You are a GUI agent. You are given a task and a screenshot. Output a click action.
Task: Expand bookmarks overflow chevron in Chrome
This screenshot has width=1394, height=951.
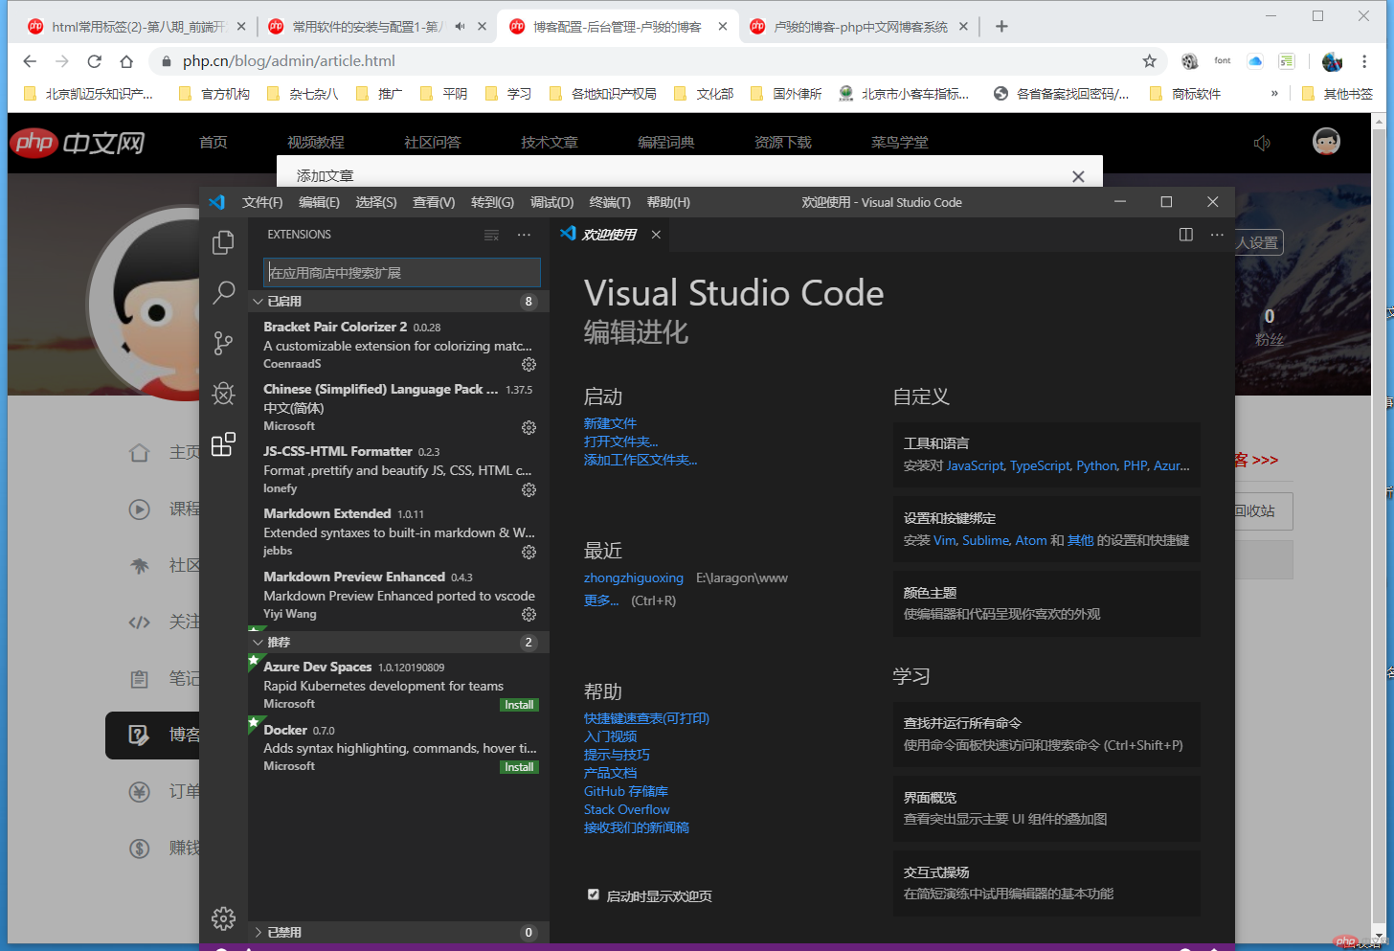pyautogui.click(x=1274, y=94)
